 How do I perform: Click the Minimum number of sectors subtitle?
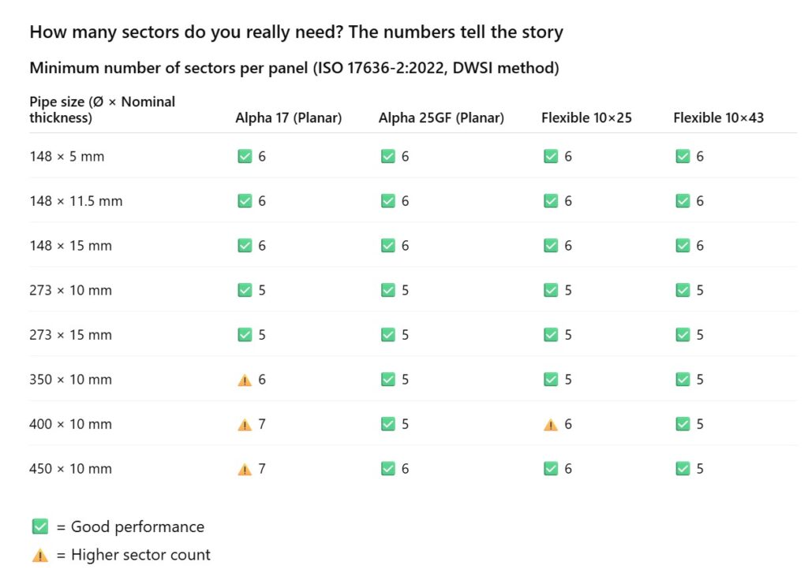point(294,68)
